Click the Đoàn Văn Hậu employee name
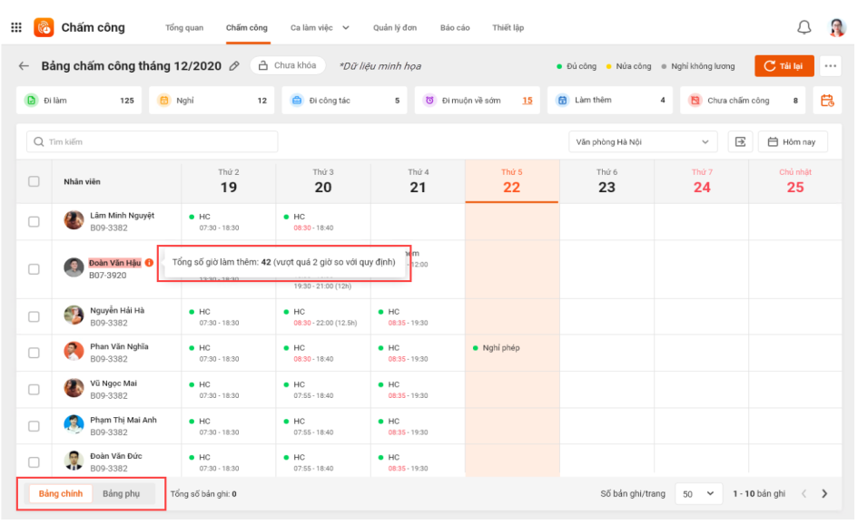Screen dimensions: 858x524 (x=115, y=263)
